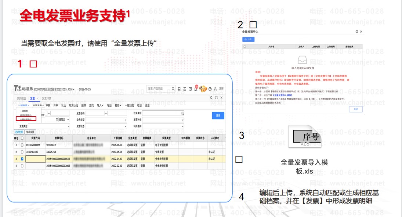Screen dimensions: 402x217
Task: Close the 全量发票导入 dialog with X
Action: (x=361, y=32)
